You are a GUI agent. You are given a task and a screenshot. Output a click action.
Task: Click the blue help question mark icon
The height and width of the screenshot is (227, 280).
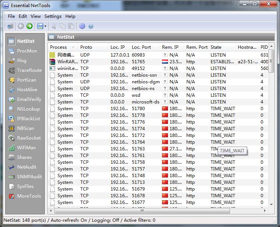(91, 26)
